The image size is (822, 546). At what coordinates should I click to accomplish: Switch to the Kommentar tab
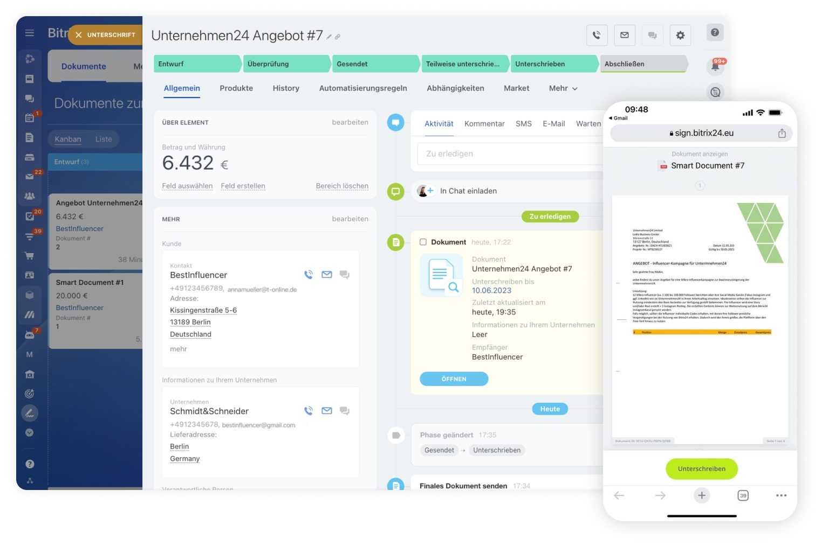(484, 124)
